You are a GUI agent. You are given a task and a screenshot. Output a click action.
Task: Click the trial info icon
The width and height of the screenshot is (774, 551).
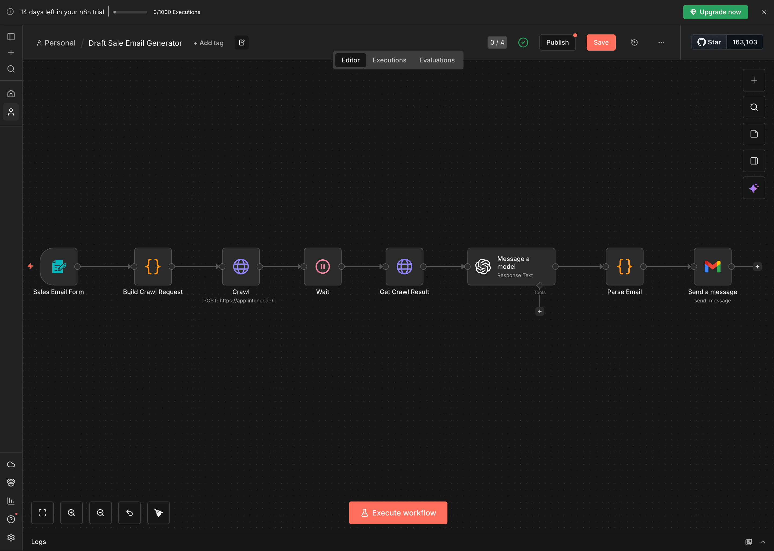10,12
